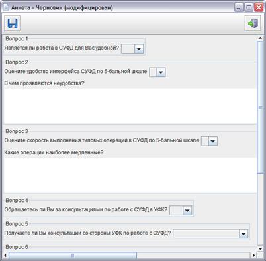Click the horizontal scrollbar right arrow
The image size is (266, 261).
click(253, 256)
